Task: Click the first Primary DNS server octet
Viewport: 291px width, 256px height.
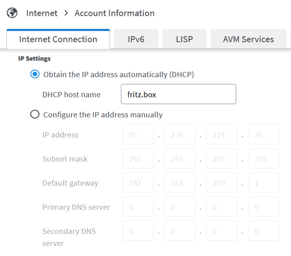Action: [138, 207]
